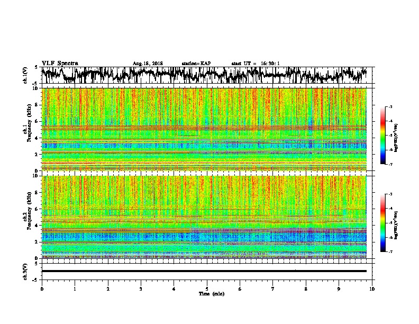
Task: Click the "ch.3(V)" axis label
Action: click(x=25, y=272)
